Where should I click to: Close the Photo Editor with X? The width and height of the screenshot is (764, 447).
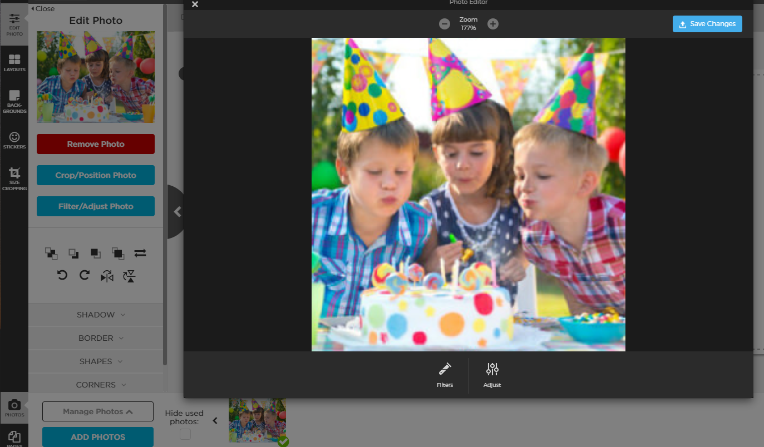[195, 4]
